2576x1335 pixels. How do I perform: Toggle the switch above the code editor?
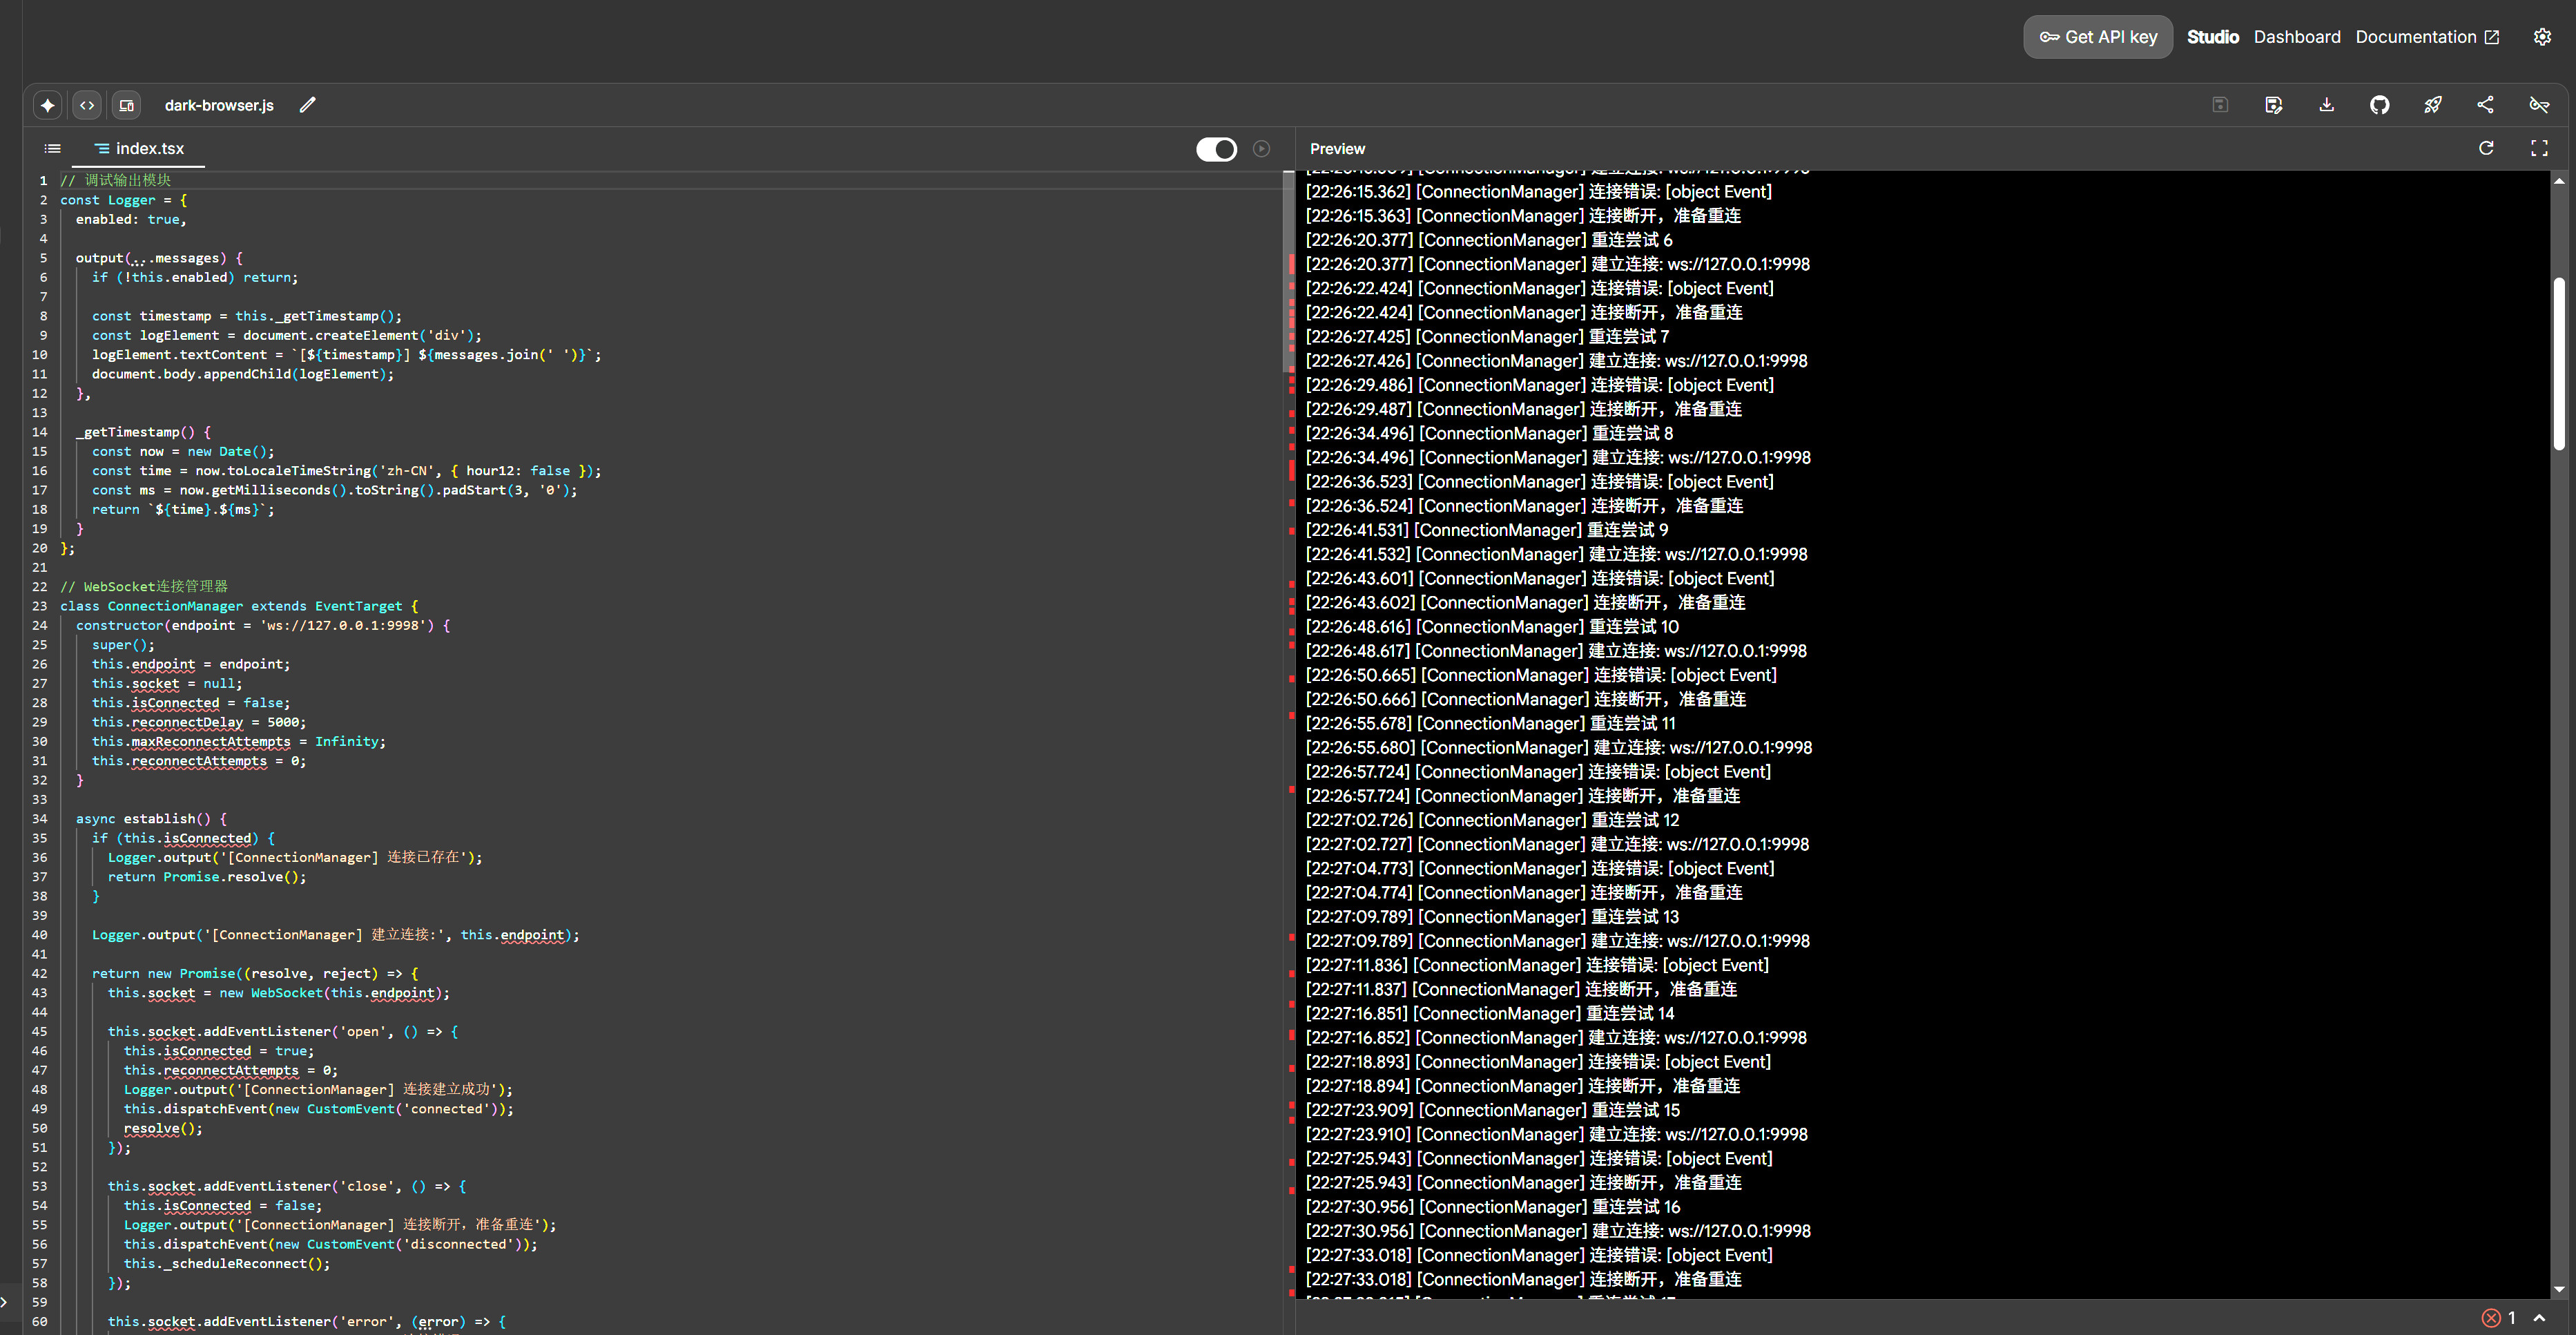point(1216,148)
